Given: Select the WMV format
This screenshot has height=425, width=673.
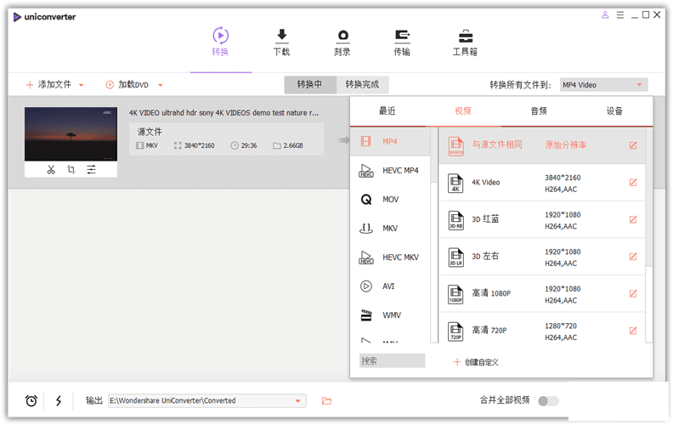Looking at the screenshot, I should tap(390, 315).
